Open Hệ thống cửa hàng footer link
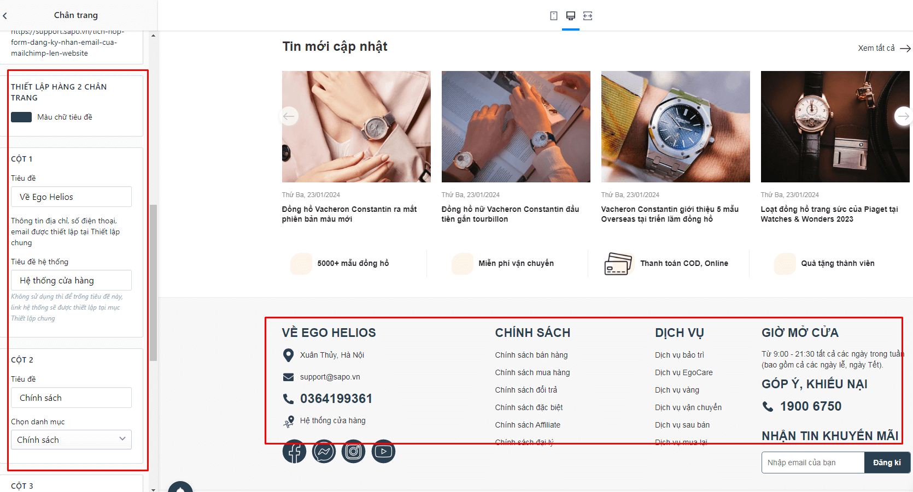 coord(333,420)
